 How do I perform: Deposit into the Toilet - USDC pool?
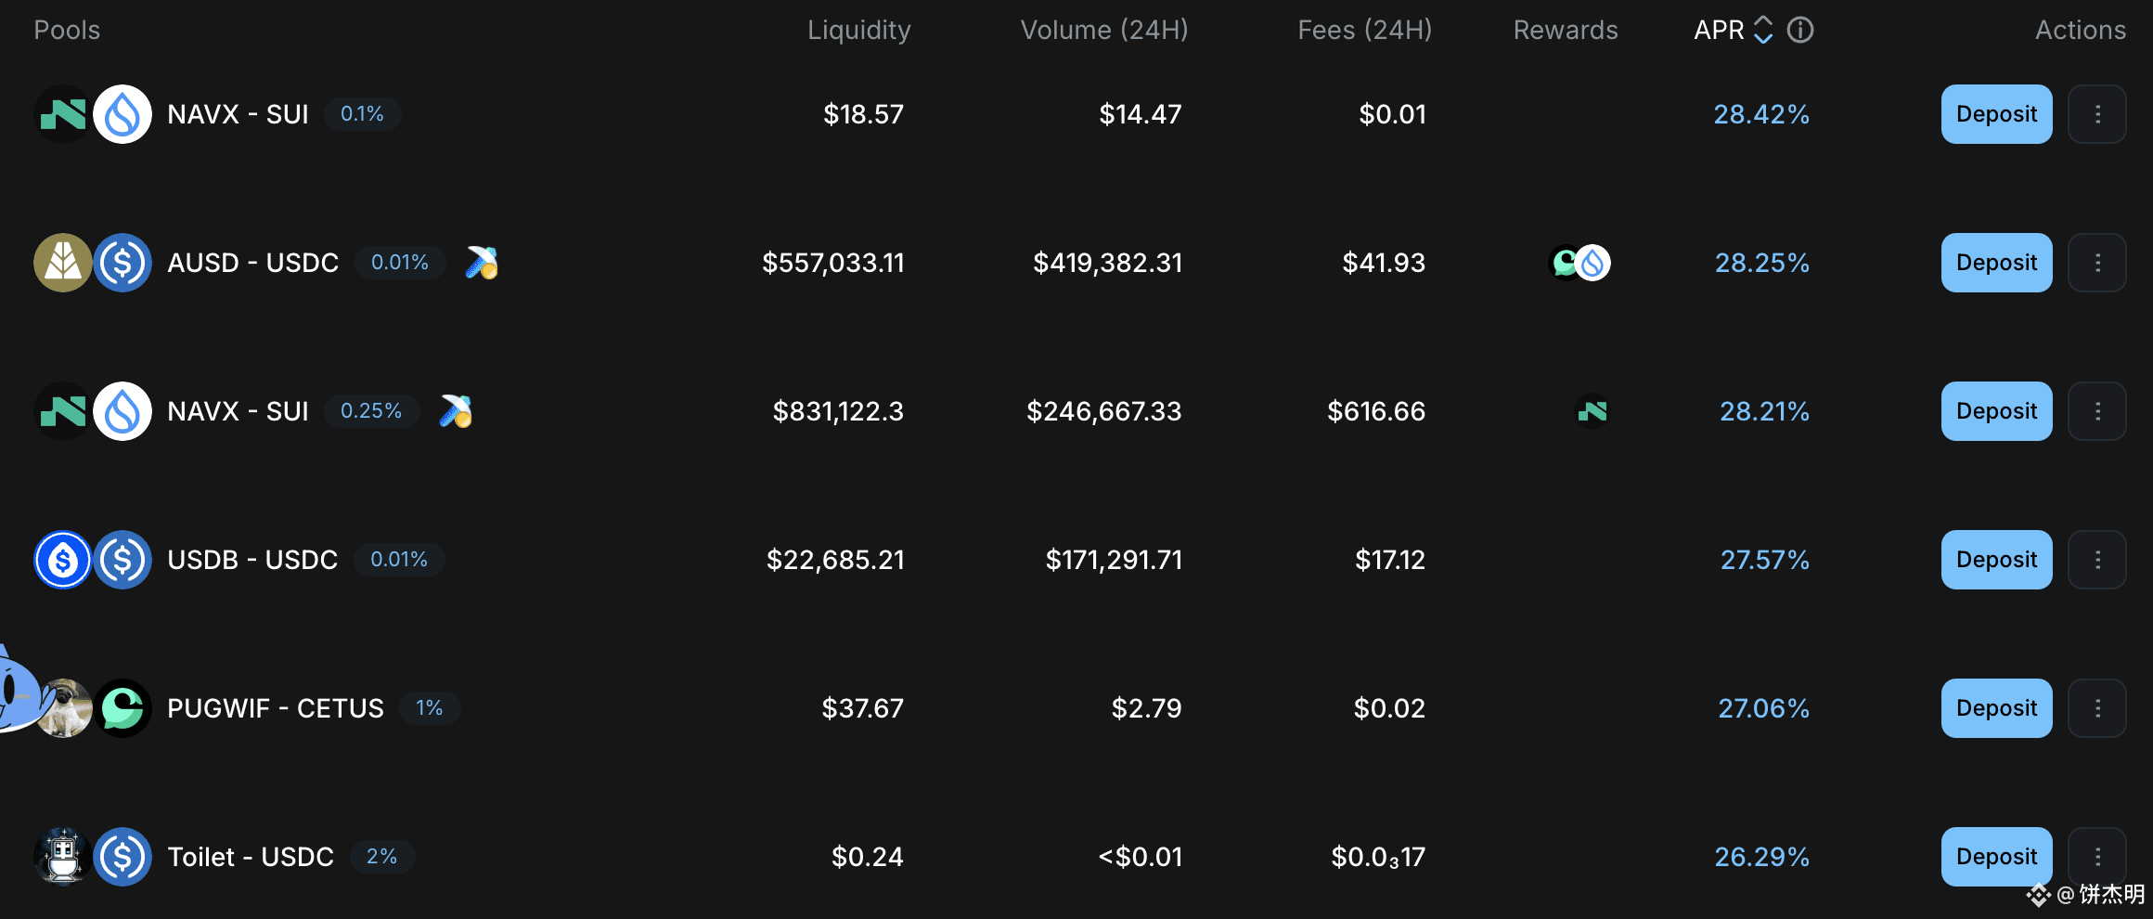pyautogui.click(x=1996, y=857)
